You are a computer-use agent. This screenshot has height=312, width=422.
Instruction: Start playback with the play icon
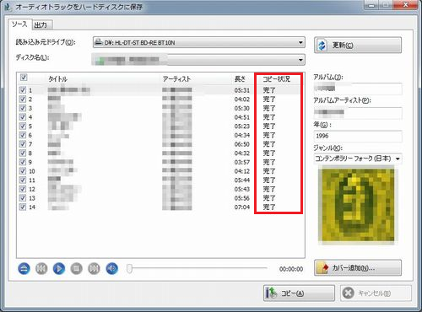coord(59,269)
